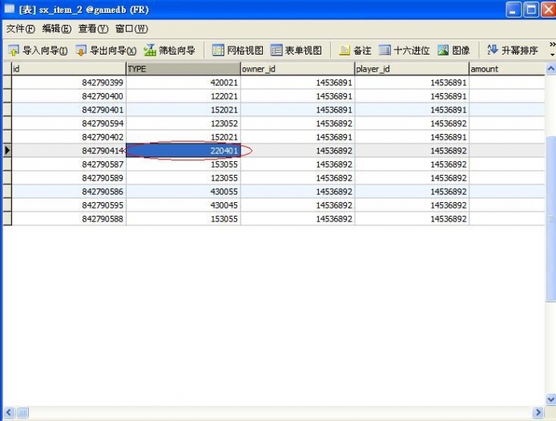Select id cell 842790400
This screenshot has width=556, height=421.
click(x=69, y=96)
